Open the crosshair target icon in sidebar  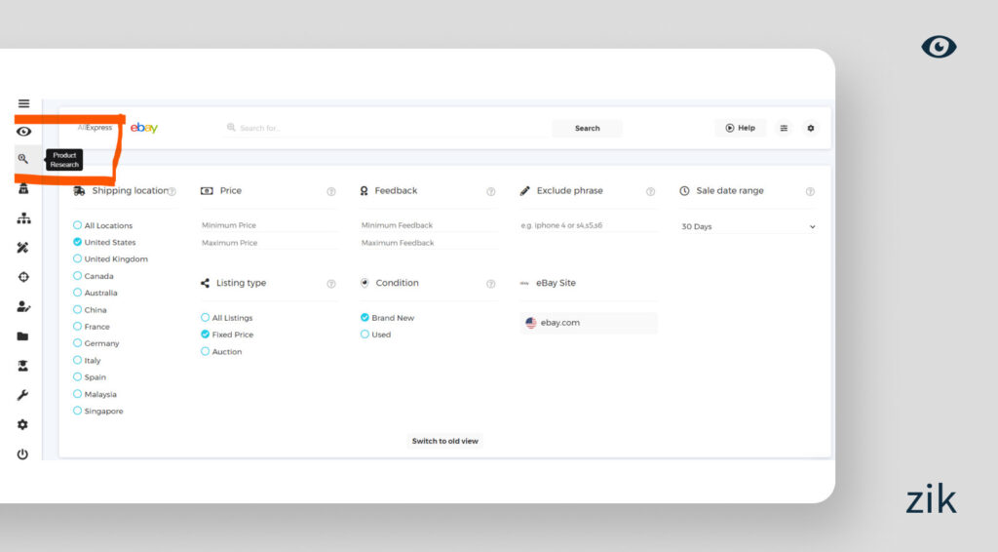click(x=23, y=277)
